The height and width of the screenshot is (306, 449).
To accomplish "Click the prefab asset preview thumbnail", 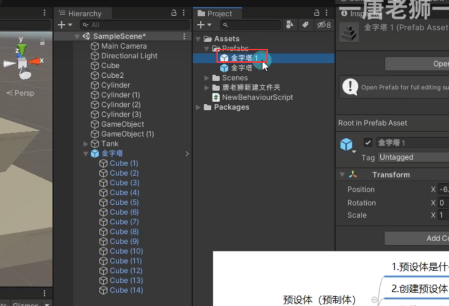I will (349, 32).
